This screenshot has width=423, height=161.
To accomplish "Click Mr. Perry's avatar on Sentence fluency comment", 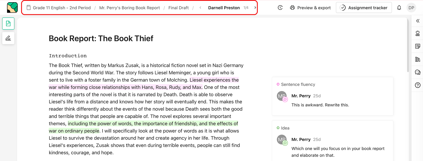I will click(282, 96).
